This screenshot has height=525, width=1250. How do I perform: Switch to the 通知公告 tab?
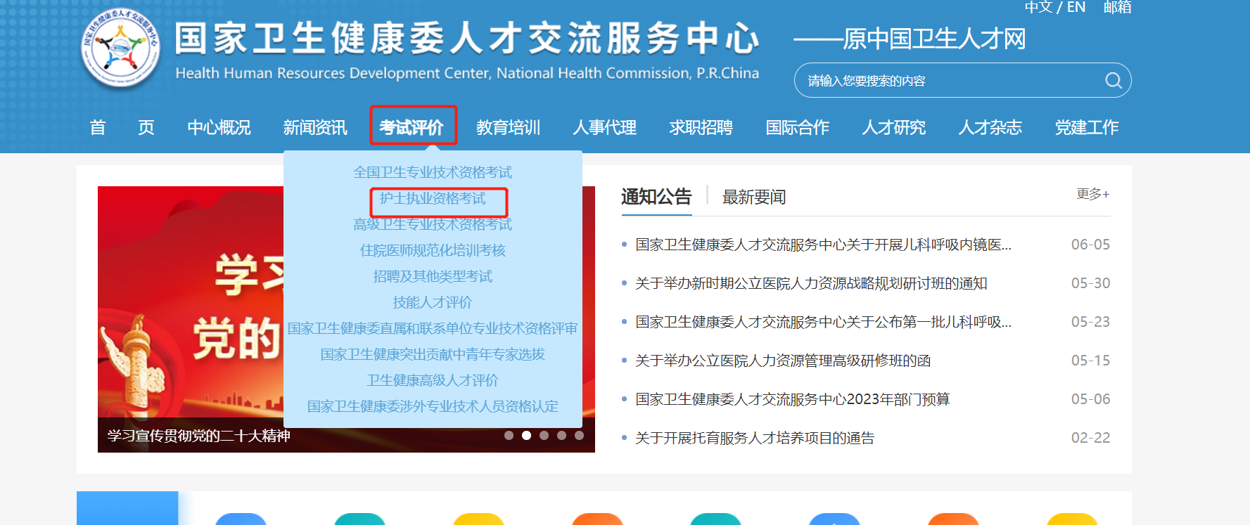point(656,197)
